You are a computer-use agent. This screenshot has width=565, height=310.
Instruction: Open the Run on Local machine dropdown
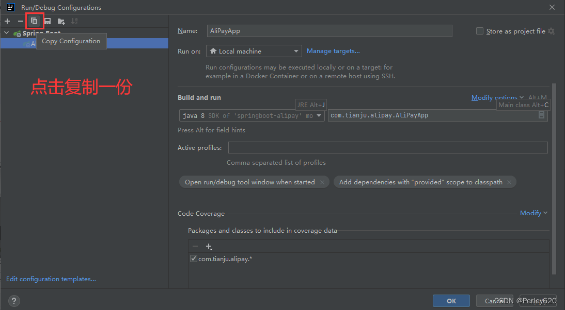[254, 51]
